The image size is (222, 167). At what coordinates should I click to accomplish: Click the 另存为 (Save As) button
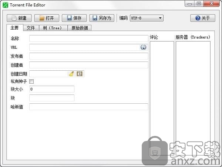(102, 18)
